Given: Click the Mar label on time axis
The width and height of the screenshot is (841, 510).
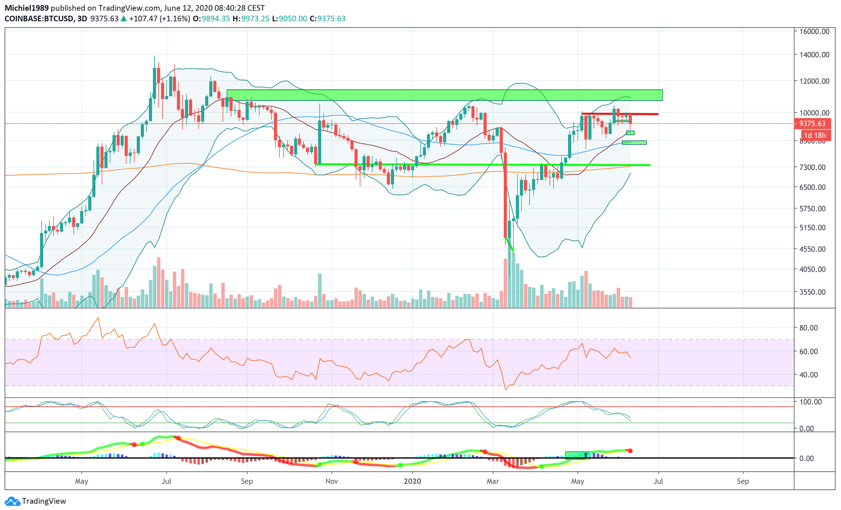Looking at the screenshot, I should coord(493,481).
